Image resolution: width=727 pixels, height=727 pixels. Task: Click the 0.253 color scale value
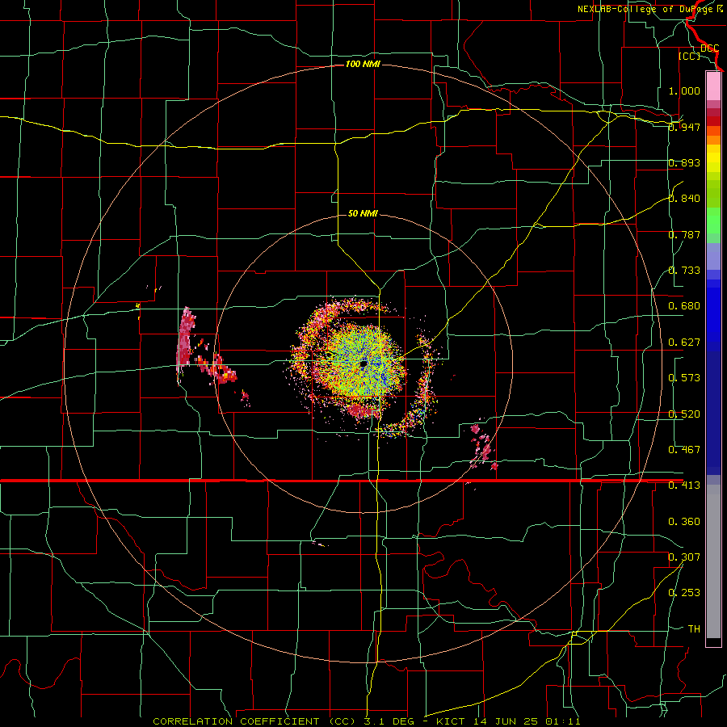684,593
